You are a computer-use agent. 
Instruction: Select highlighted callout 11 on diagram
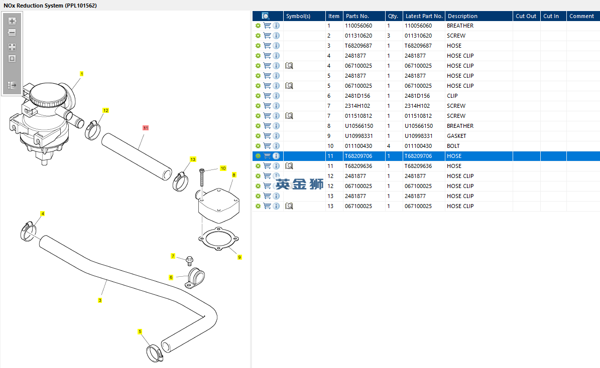146,128
